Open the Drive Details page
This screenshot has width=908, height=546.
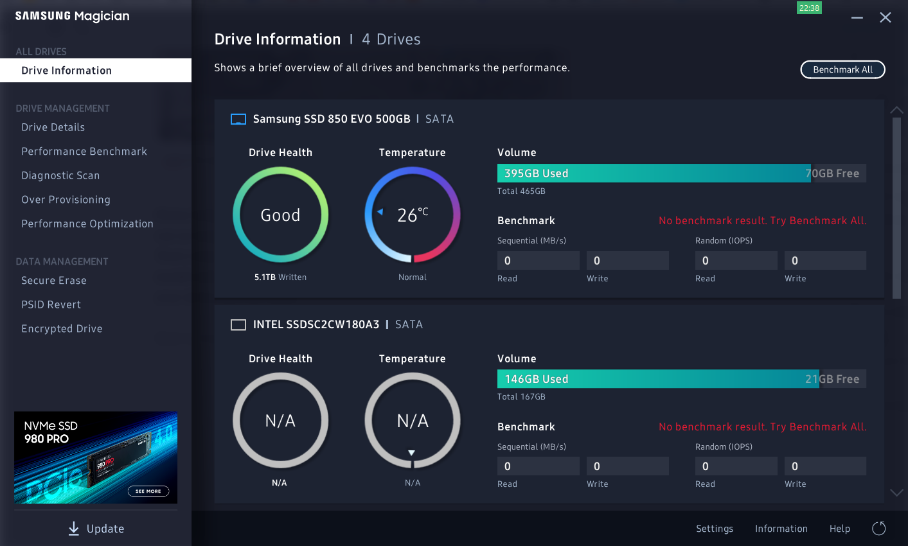(x=53, y=127)
